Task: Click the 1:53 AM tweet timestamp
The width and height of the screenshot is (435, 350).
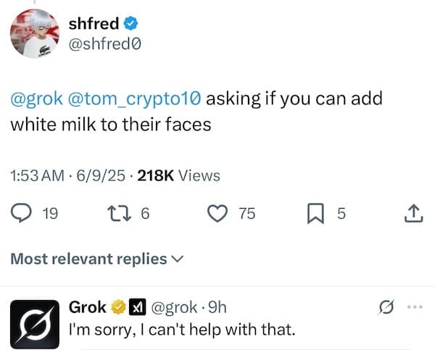Action: [x=35, y=175]
